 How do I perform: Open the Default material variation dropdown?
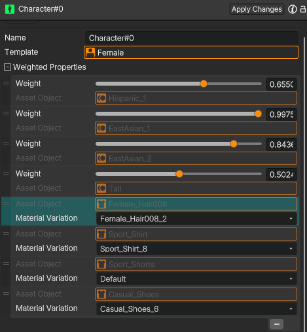point(196,279)
